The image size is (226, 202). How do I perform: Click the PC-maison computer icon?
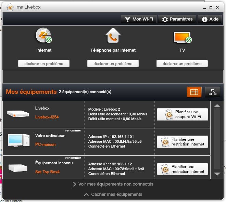coord(18,140)
